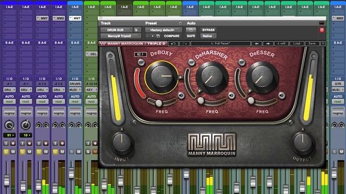346x194 pixels.
Task: Click pan knob above value 10
Action: (25, 125)
